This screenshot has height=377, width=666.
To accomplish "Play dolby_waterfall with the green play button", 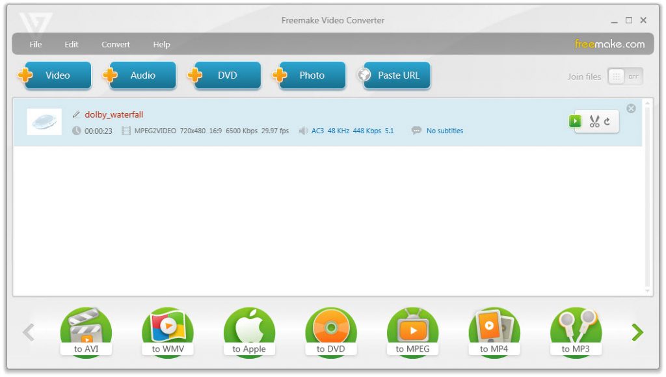I will coord(575,121).
